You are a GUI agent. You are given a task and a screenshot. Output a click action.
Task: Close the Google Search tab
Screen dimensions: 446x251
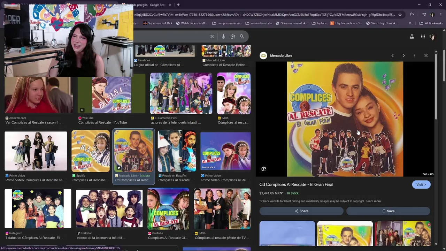pos(170,5)
